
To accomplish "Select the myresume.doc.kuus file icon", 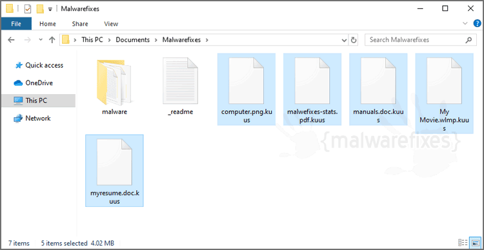I will (114, 162).
